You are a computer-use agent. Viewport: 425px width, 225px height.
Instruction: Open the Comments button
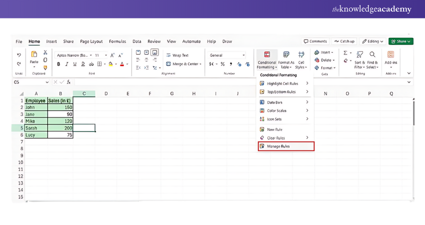(315, 41)
